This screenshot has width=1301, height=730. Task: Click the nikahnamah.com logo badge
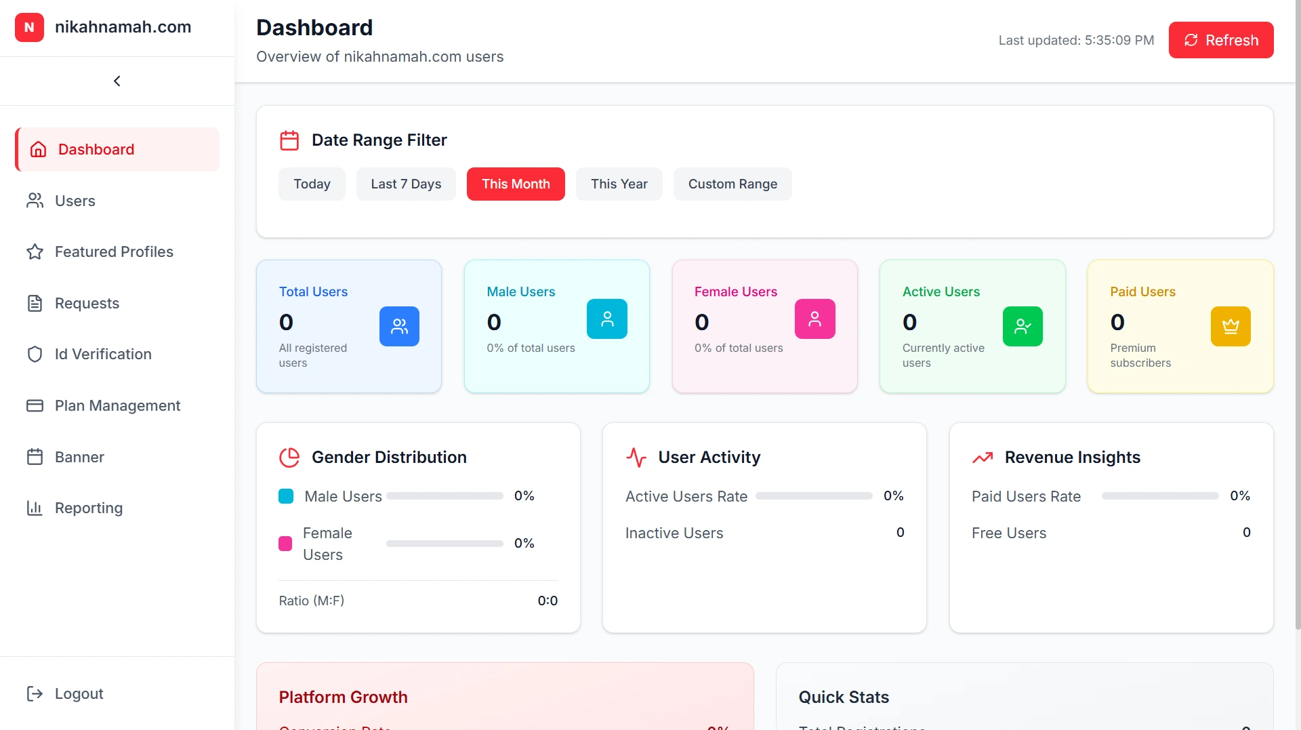[29, 27]
